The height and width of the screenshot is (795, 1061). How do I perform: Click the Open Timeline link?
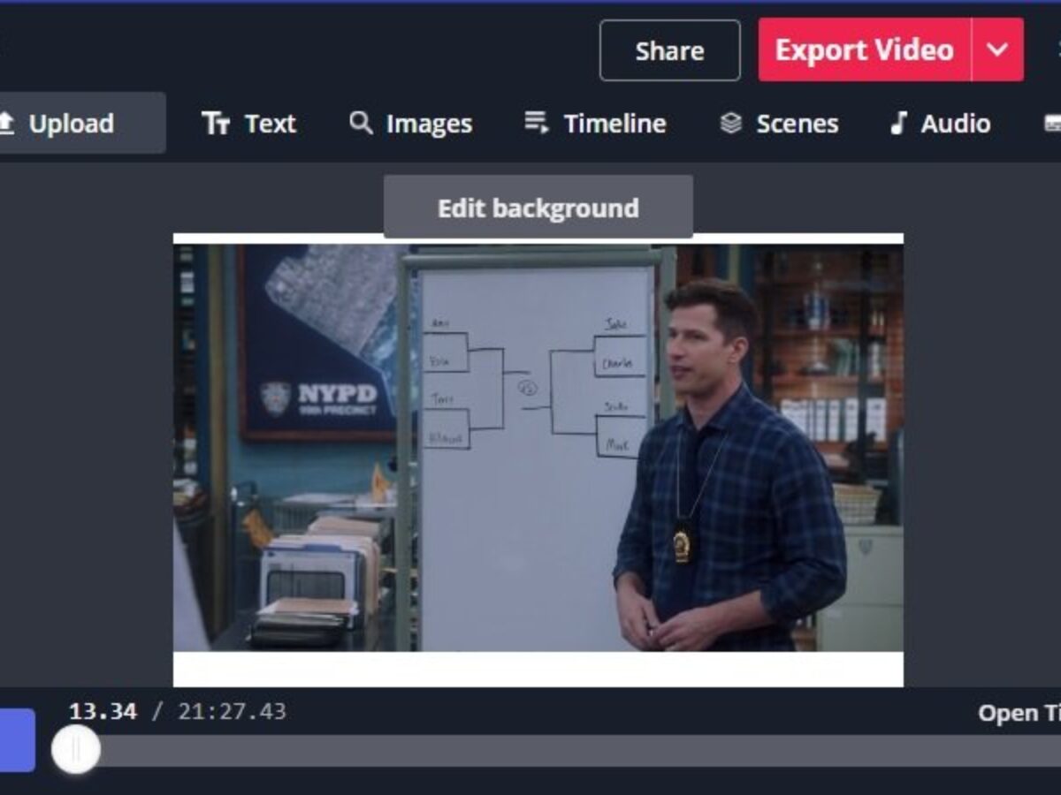coord(1019,713)
